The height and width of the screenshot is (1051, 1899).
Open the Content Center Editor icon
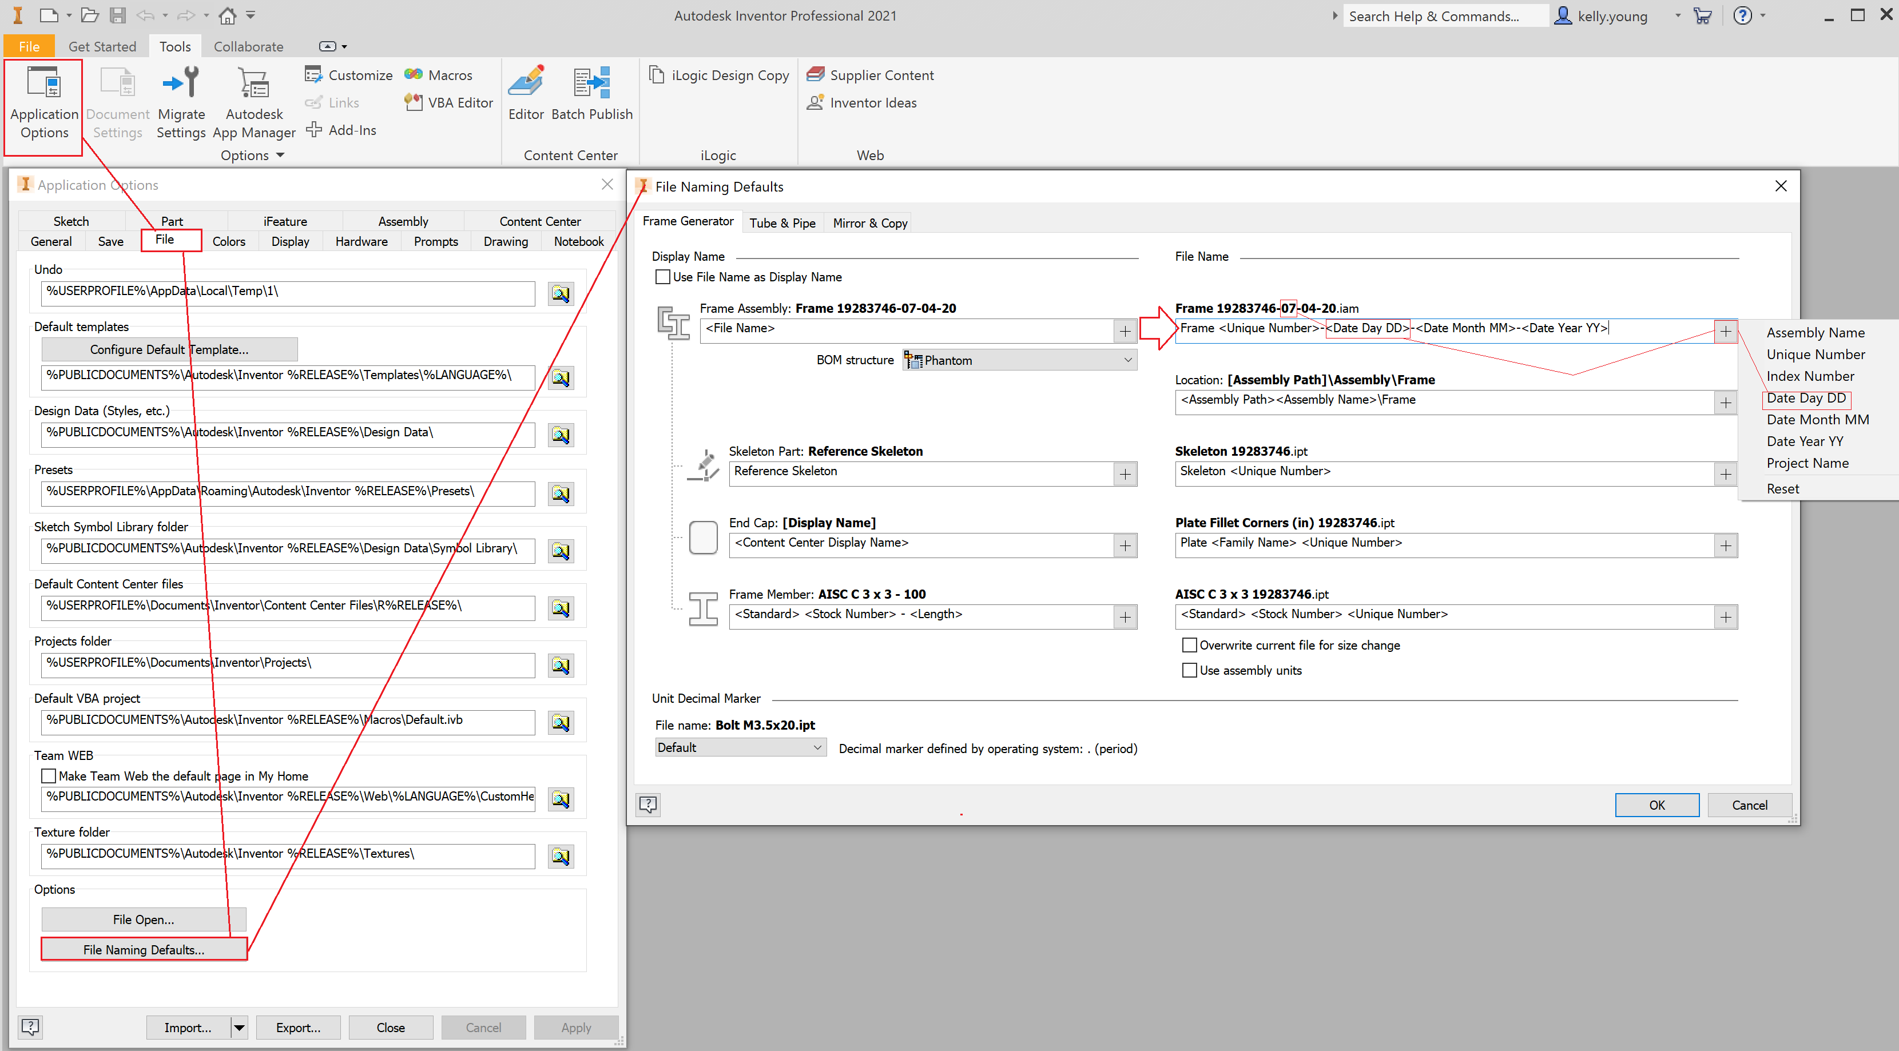[526, 82]
